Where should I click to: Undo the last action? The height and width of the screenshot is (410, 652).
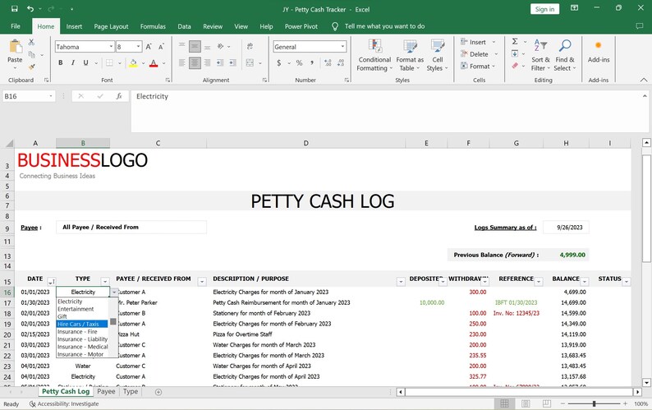pyautogui.click(x=30, y=9)
